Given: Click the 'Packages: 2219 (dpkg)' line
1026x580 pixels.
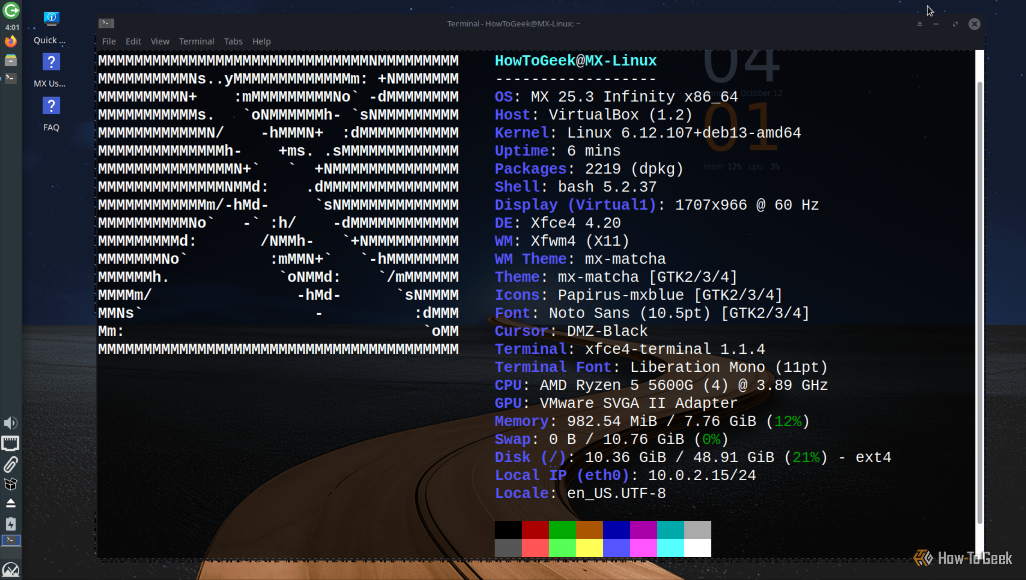Looking at the screenshot, I should [x=589, y=169].
